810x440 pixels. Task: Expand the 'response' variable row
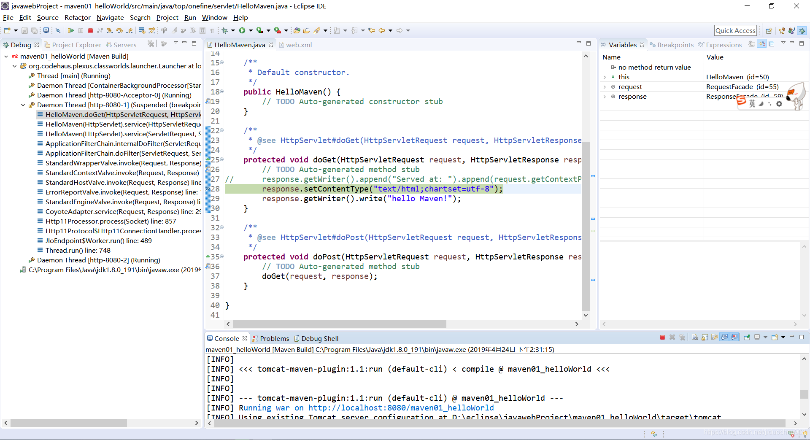click(605, 96)
